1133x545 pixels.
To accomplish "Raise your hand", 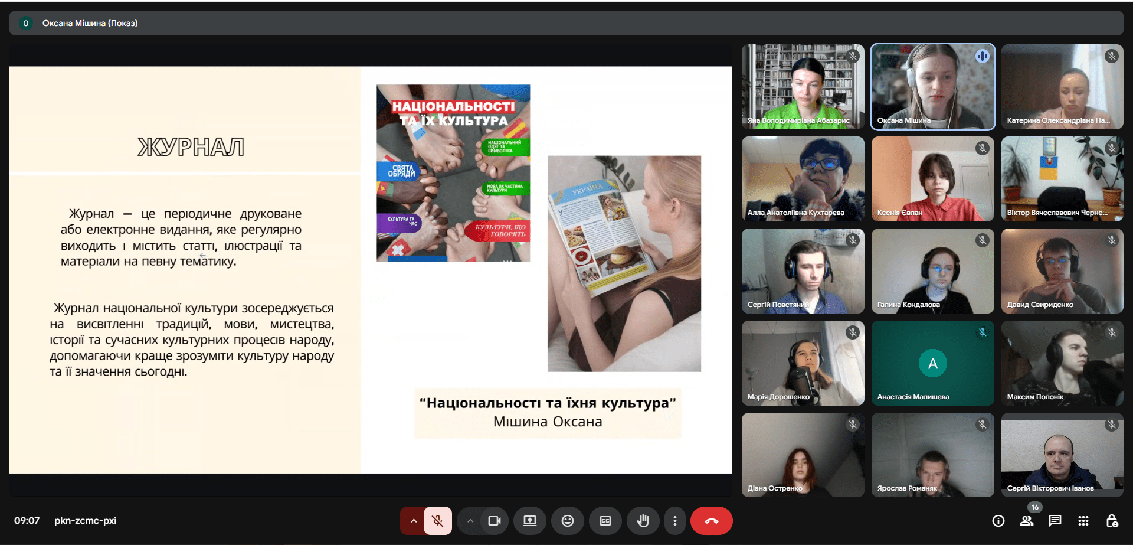I will 643,521.
